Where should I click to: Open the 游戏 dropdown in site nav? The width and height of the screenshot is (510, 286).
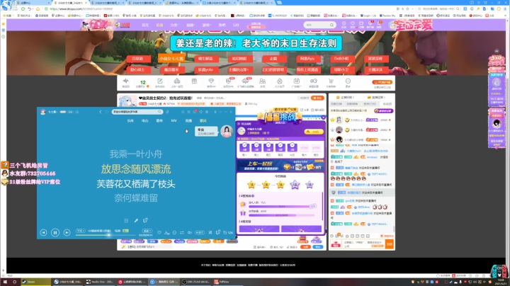point(206,25)
